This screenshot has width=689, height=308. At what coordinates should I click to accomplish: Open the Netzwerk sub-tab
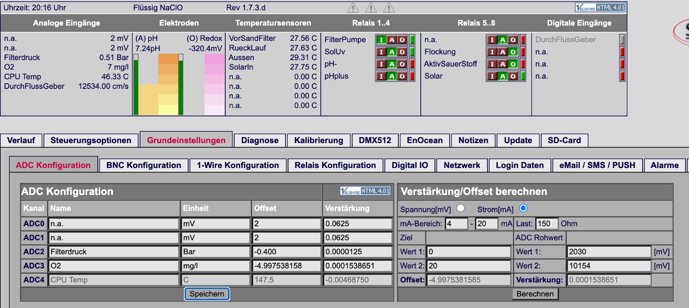(462, 165)
